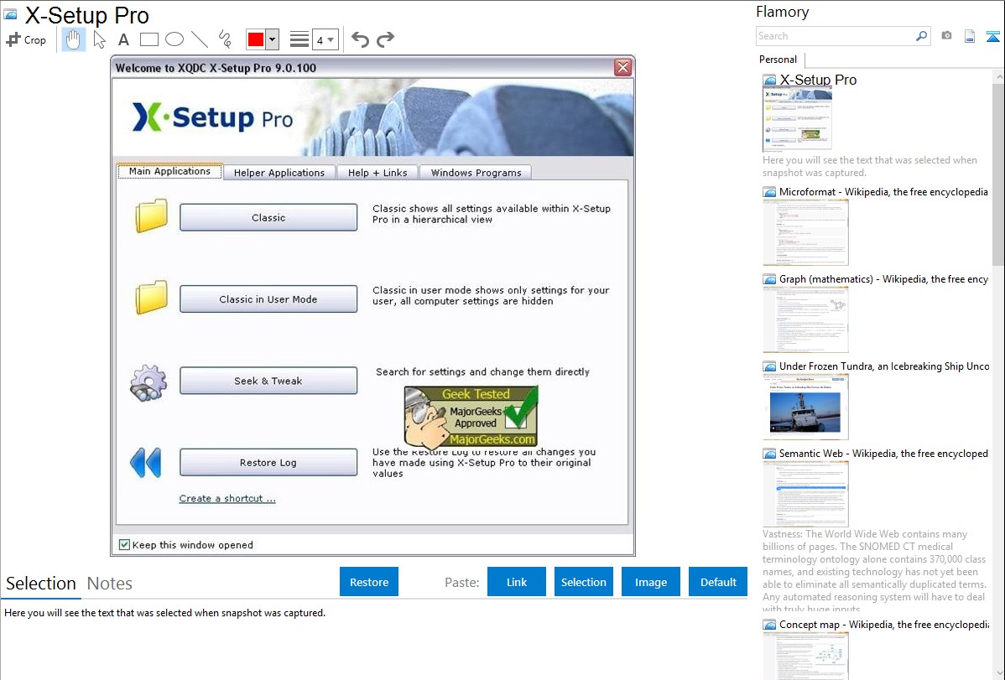Image resolution: width=1005 pixels, height=680 pixels.
Task: Click the search magnifier icon
Action: point(922,36)
